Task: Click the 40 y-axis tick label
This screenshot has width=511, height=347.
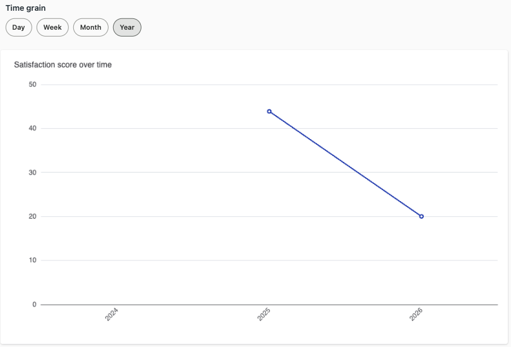Action: (x=33, y=128)
